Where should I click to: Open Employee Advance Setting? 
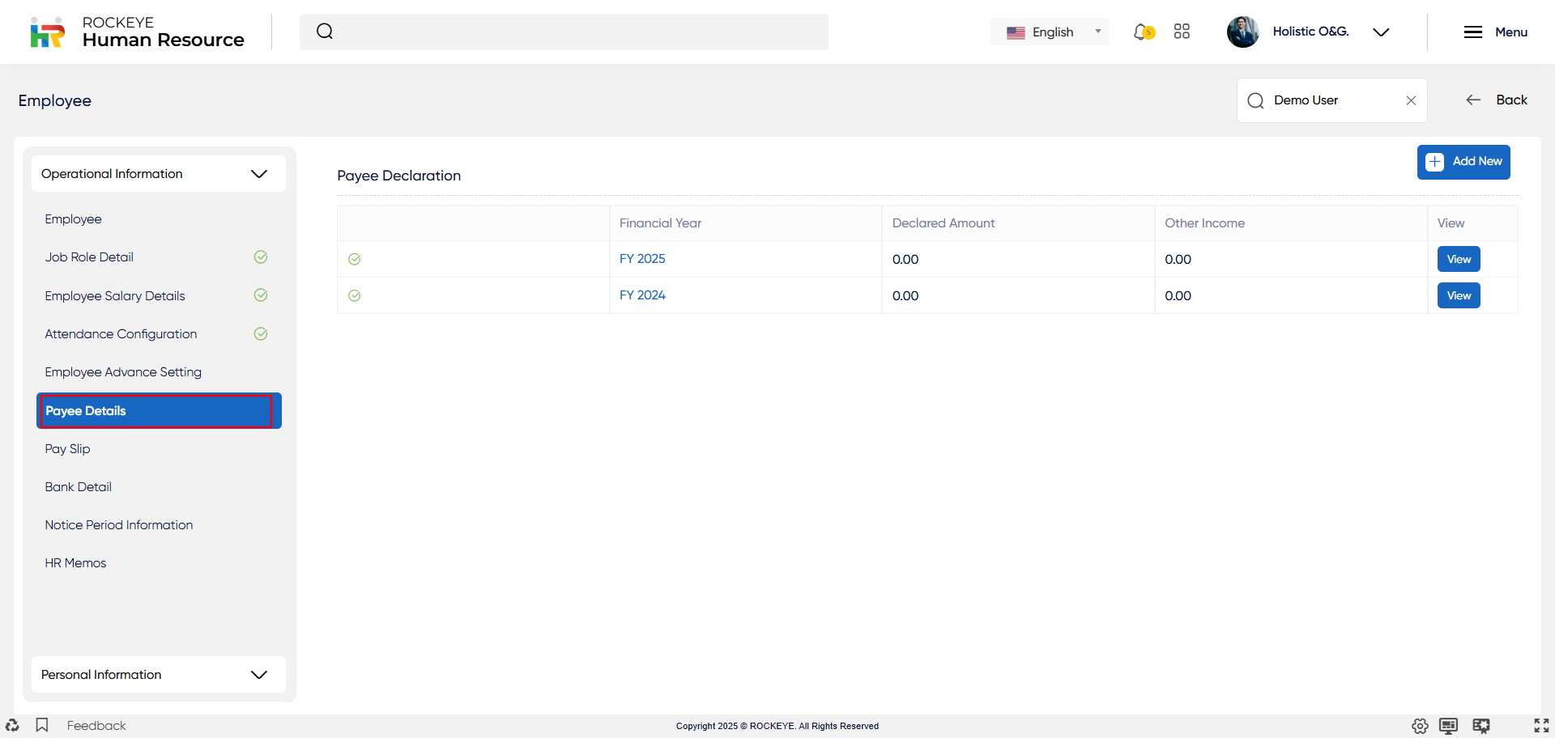pyautogui.click(x=123, y=372)
